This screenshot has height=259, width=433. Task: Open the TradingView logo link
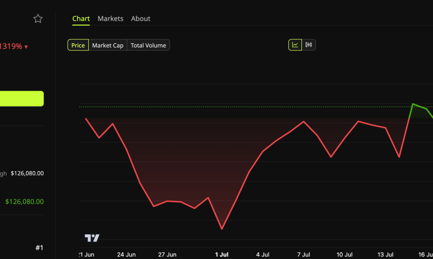point(92,238)
